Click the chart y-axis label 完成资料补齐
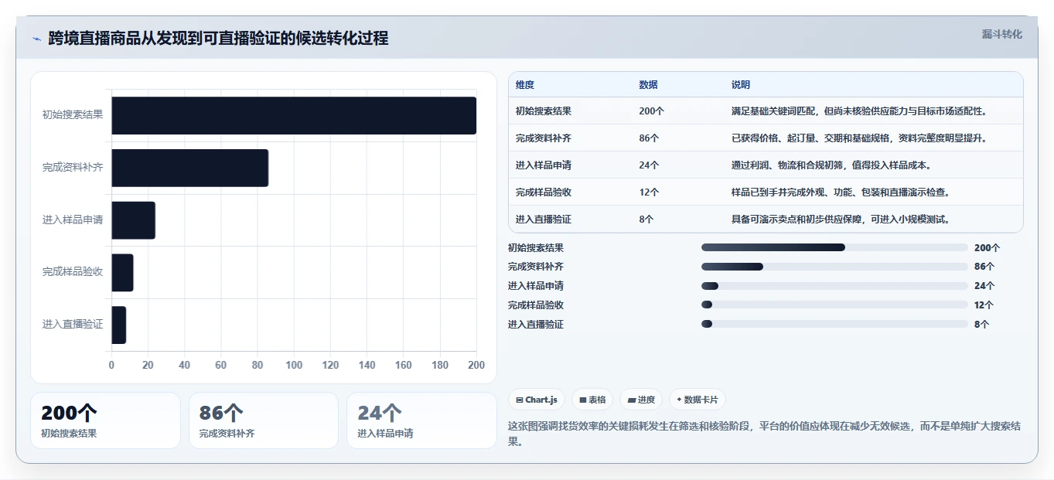 (73, 168)
